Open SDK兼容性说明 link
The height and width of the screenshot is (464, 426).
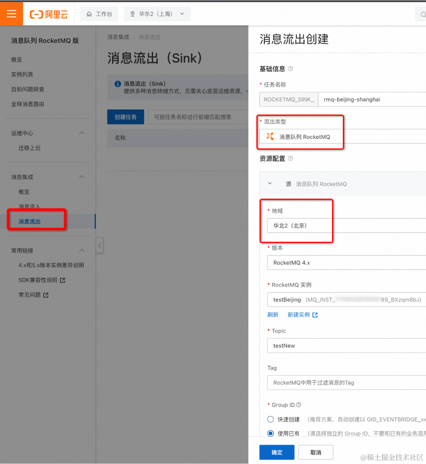(38, 280)
